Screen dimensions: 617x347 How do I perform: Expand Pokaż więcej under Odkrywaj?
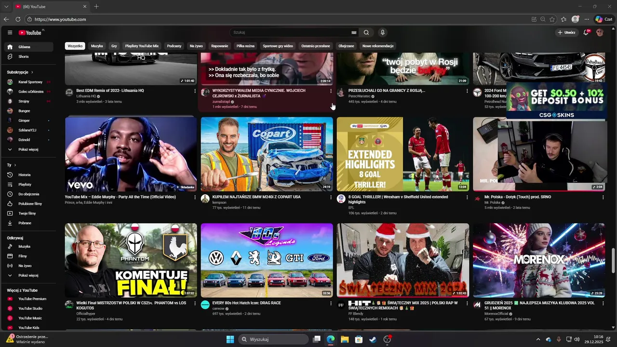[x=30, y=275]
